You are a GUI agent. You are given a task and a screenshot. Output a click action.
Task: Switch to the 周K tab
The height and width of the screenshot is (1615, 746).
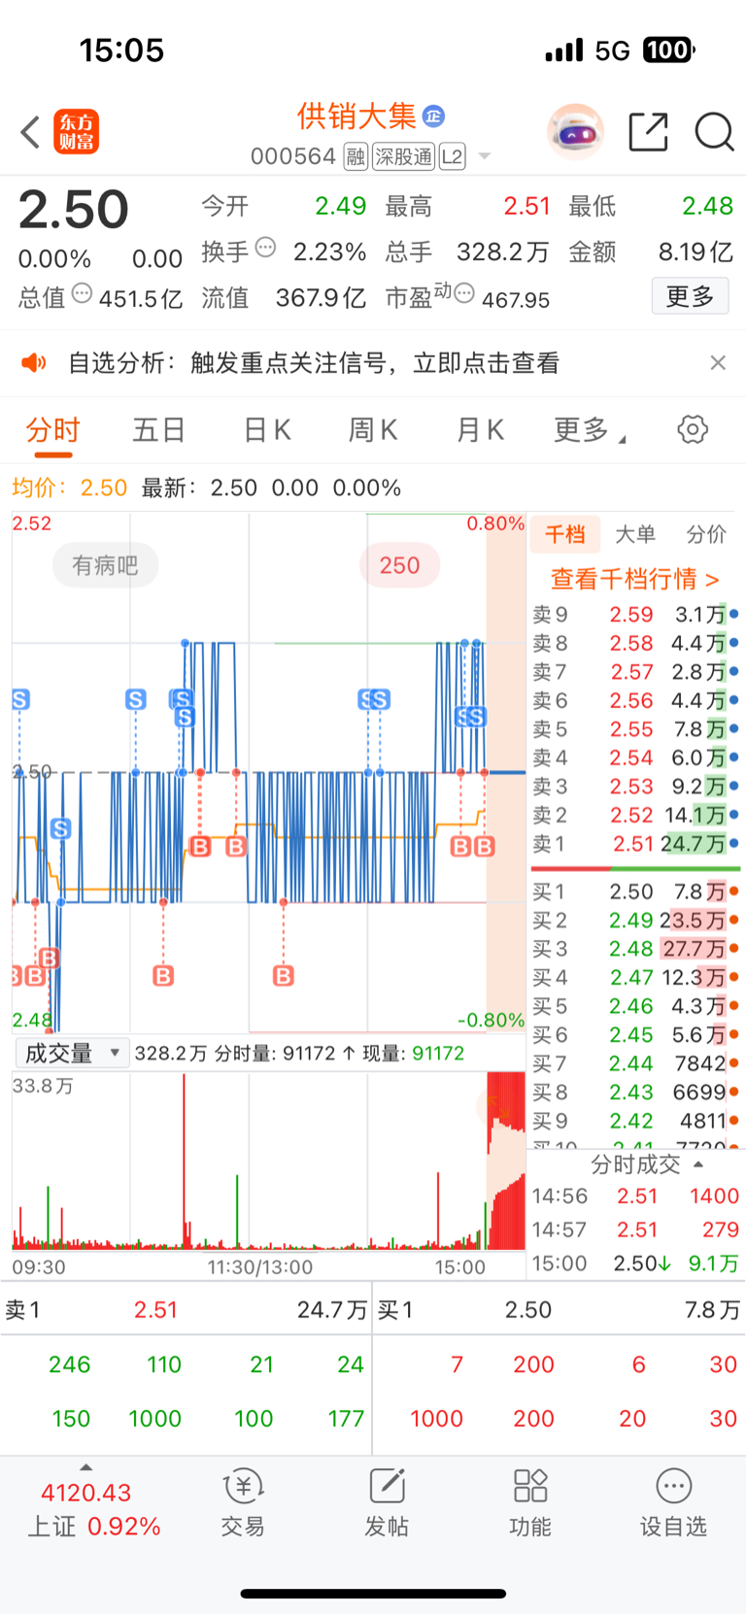pos(373,430)
